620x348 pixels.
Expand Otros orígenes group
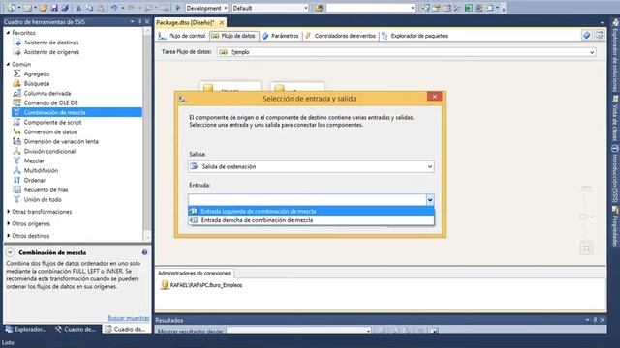[x=9, y=223]
